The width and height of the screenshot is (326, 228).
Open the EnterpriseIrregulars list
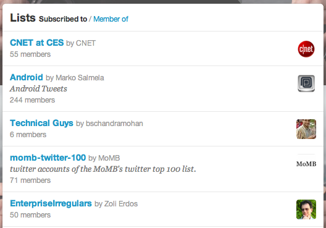(x=51, y=203)
